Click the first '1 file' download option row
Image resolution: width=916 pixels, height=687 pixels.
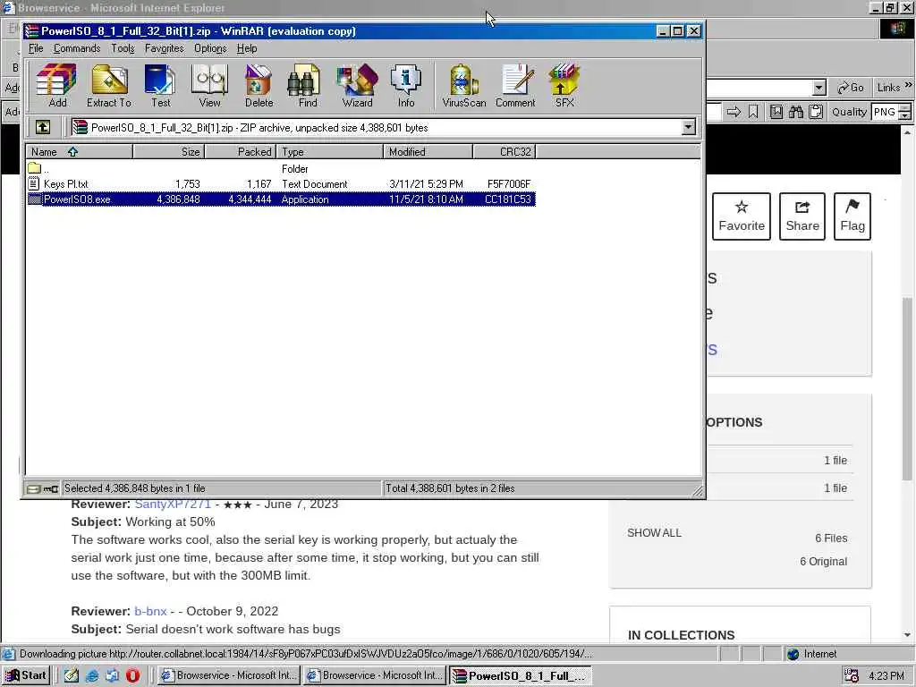coord(780,461)
